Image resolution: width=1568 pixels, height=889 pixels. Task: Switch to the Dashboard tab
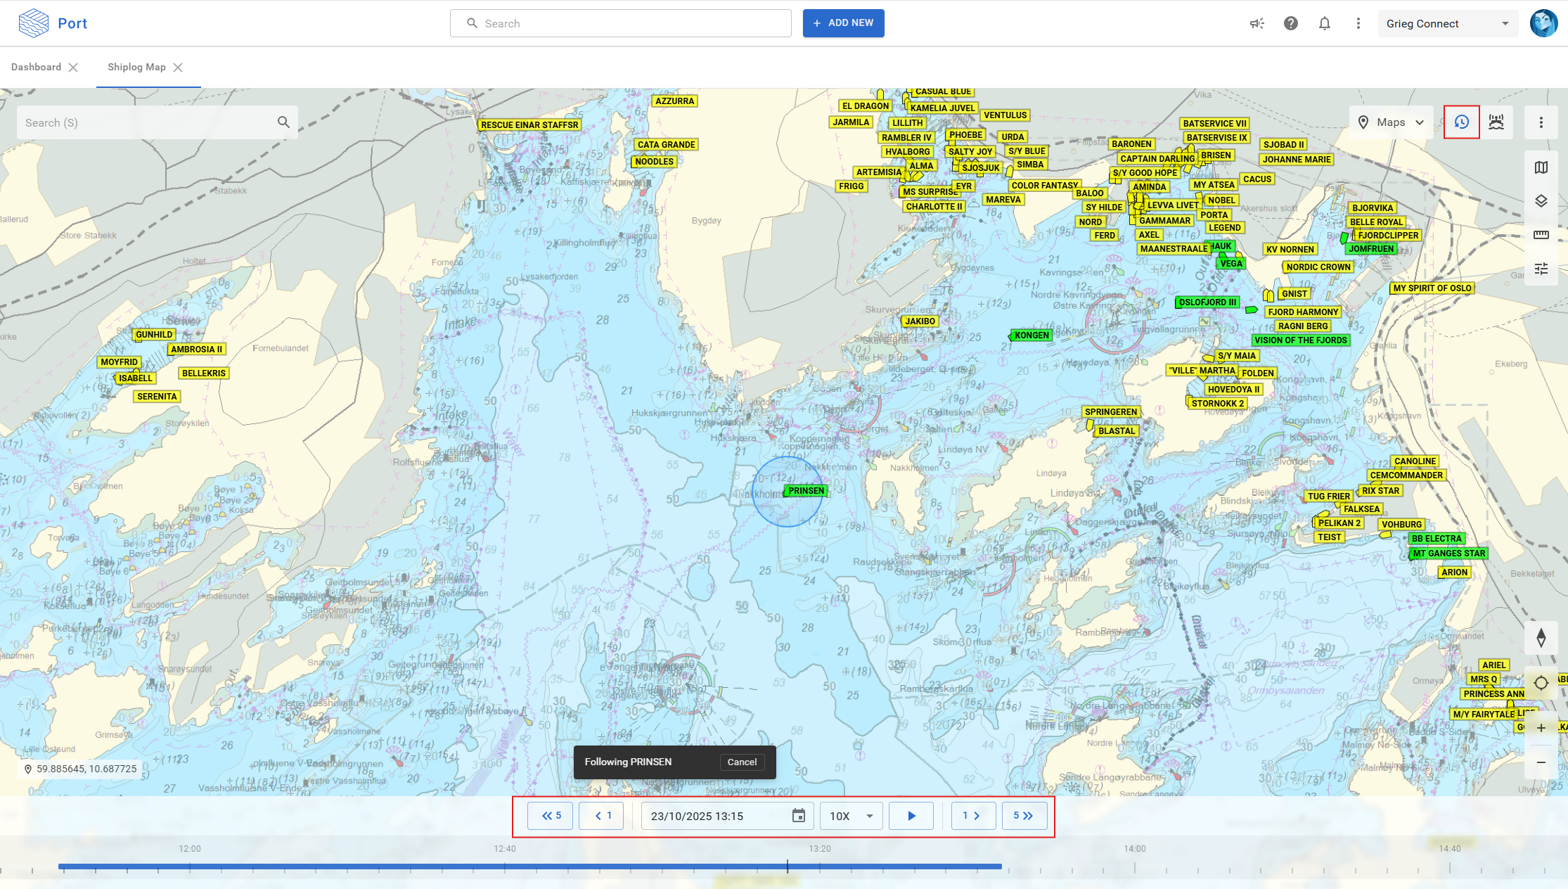point(36,67)
